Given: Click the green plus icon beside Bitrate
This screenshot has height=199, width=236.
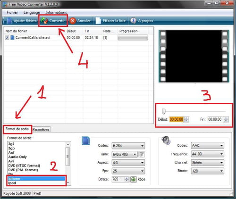Looking at the screenshot, I should 134,179.
